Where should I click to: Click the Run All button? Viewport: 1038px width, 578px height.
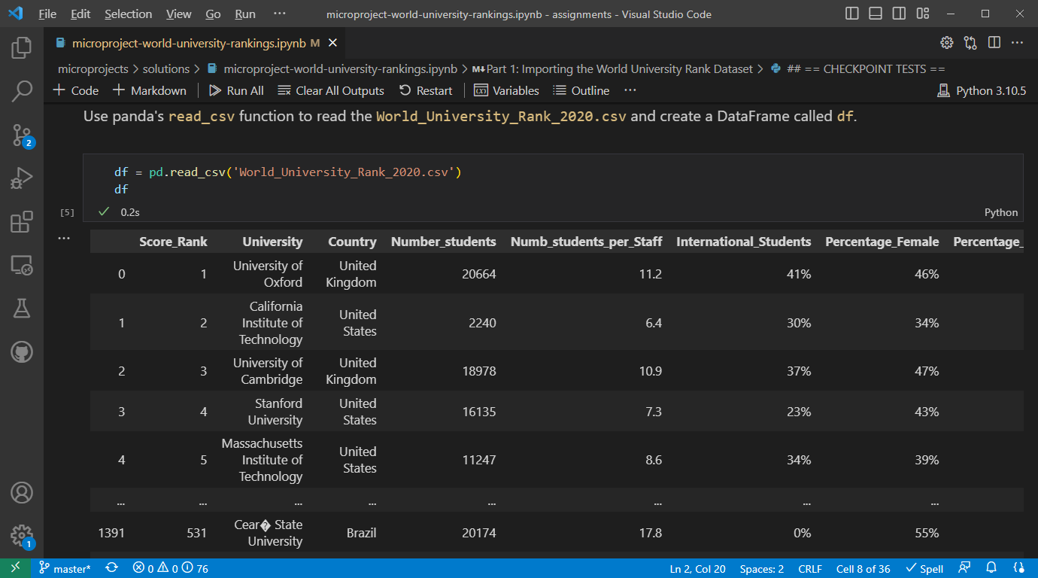coord(236,90)
